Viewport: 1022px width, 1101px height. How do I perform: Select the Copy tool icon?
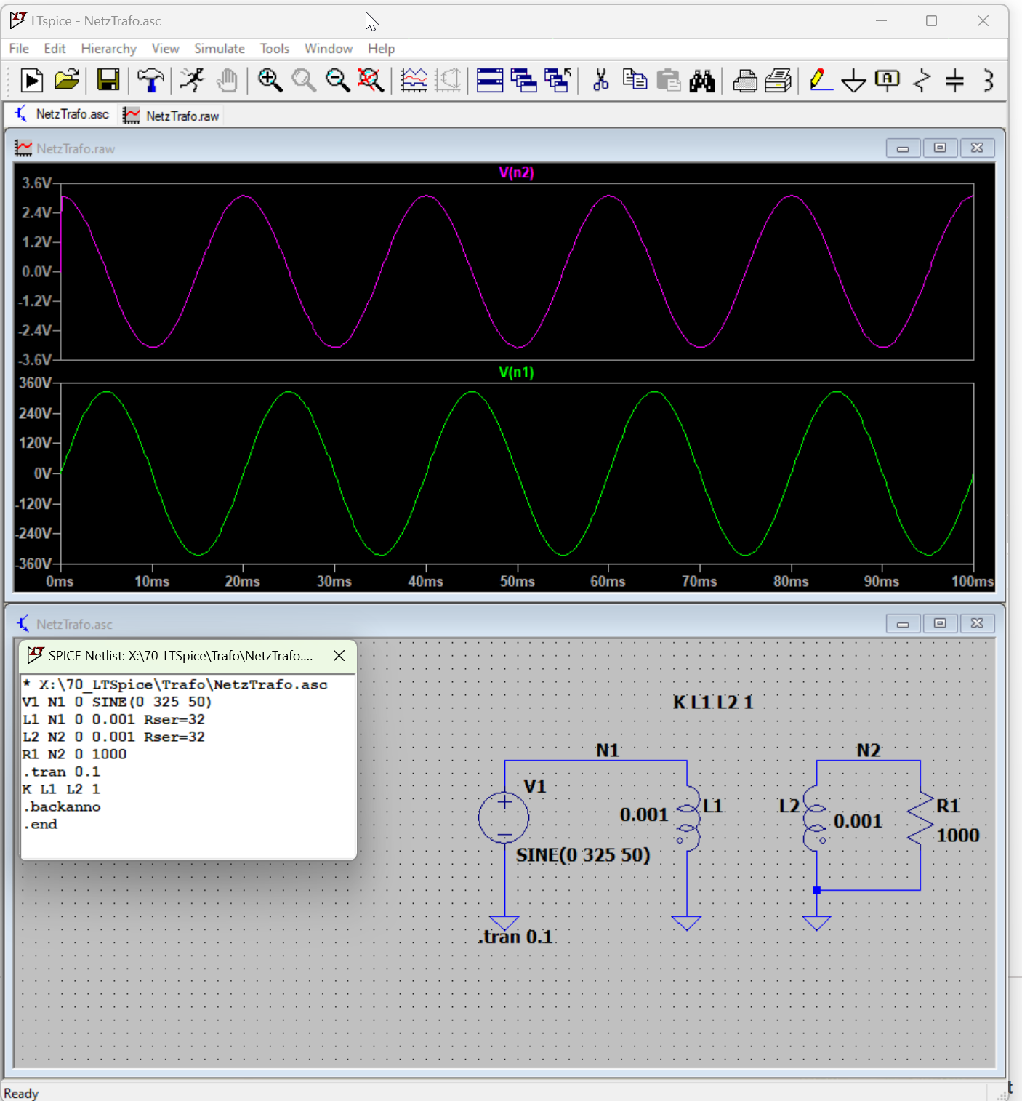[x=635, y=80]
